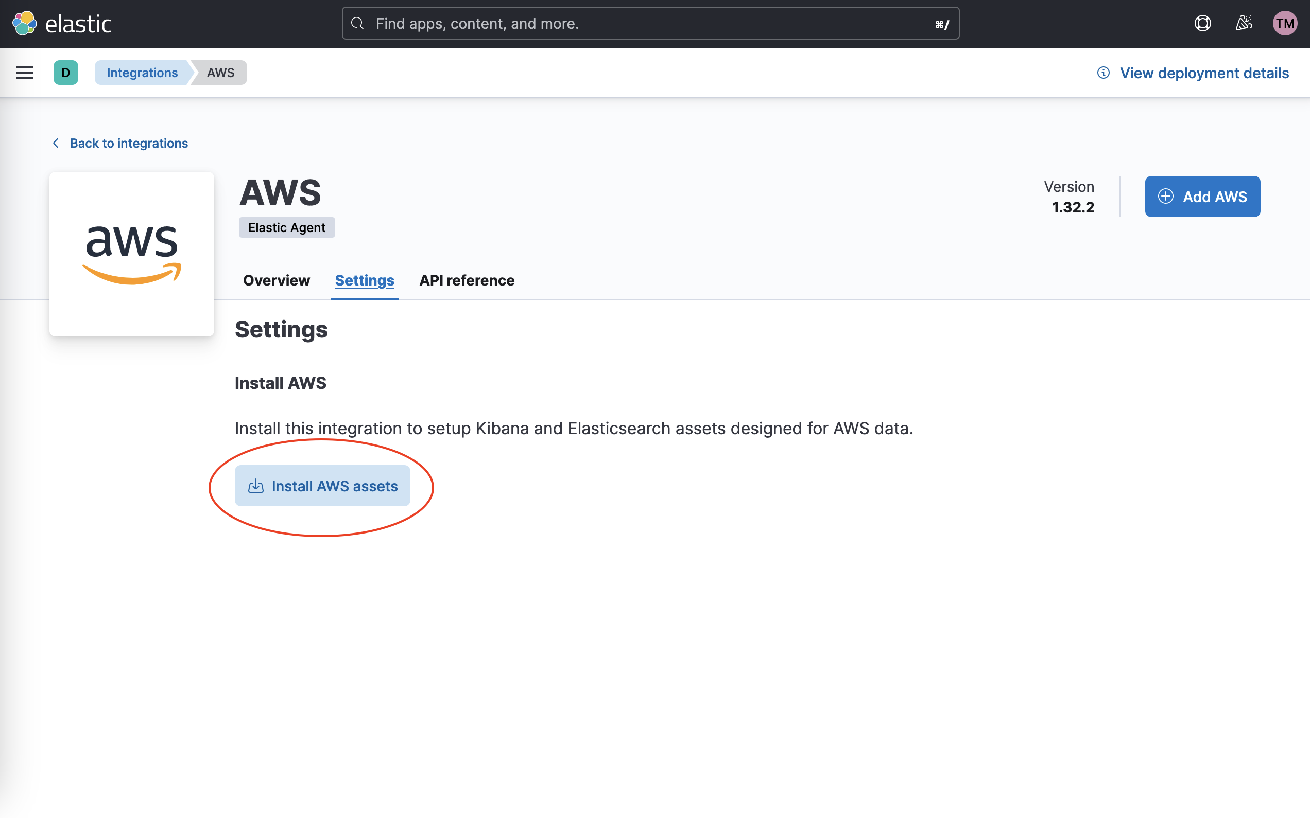Click inside the Find apps search field
The image size is (1310, 818).
click(595, 23)
